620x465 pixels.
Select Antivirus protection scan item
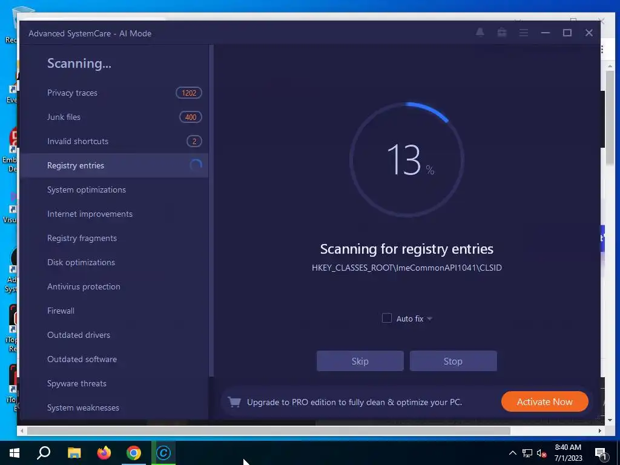coord(114,286)
